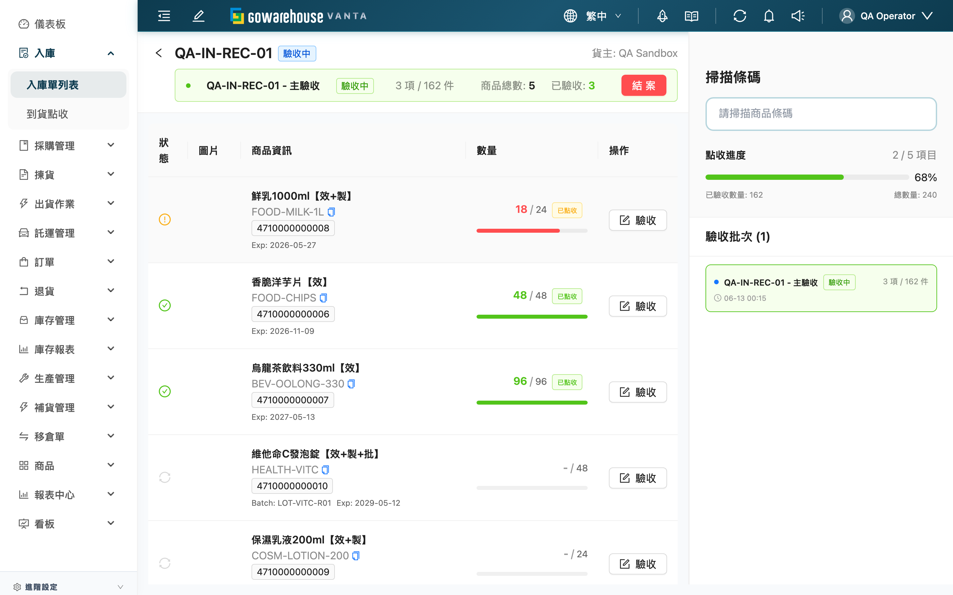This screenshot has width=953, height=595.
Task: Select 入庫單列表 menu item
Action: 68,85
